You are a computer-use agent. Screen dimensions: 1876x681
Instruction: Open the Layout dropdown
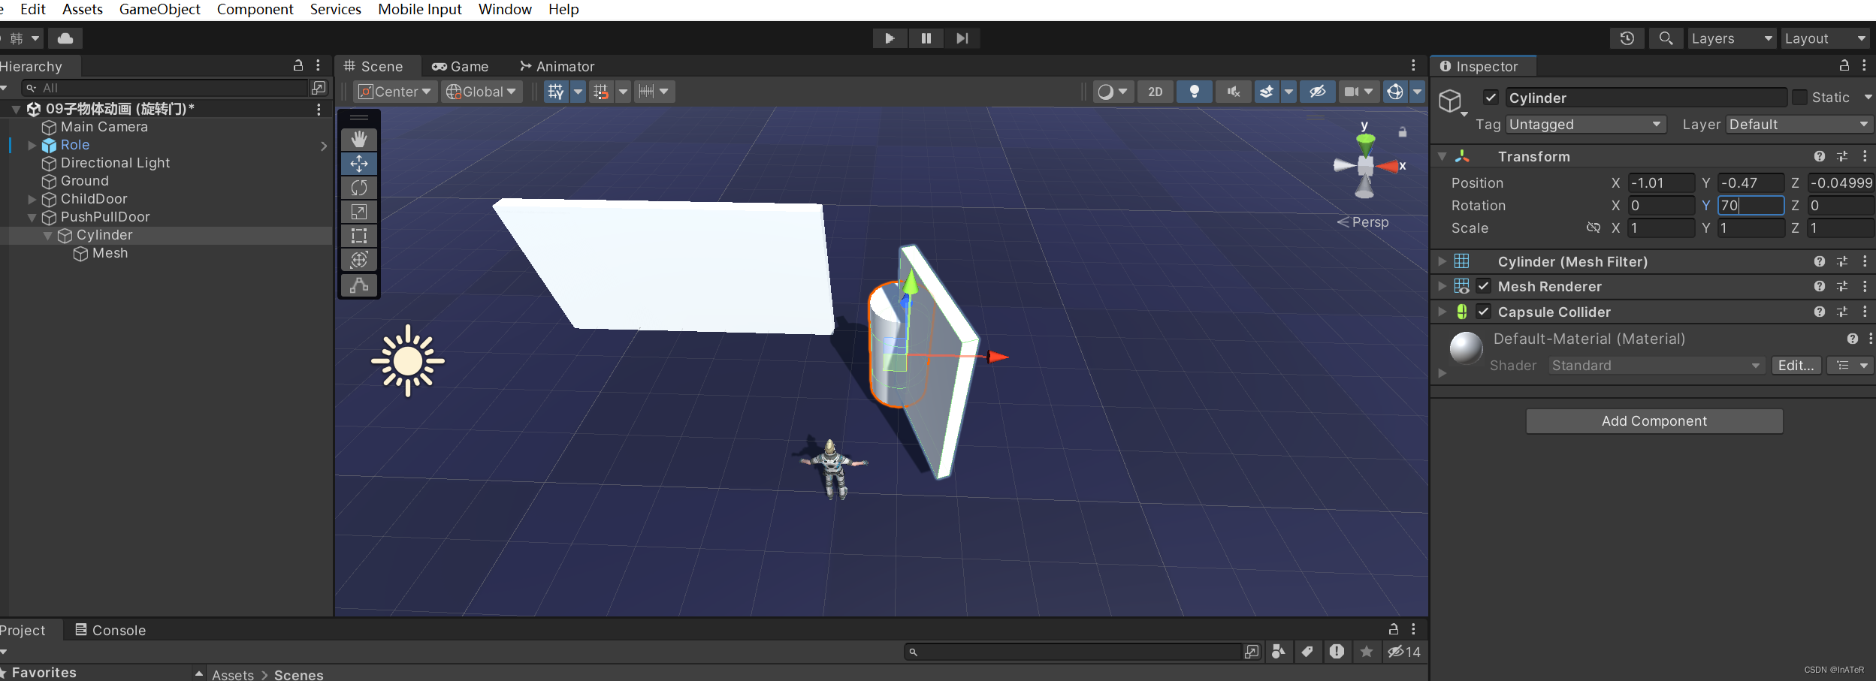click(1825, 38)
